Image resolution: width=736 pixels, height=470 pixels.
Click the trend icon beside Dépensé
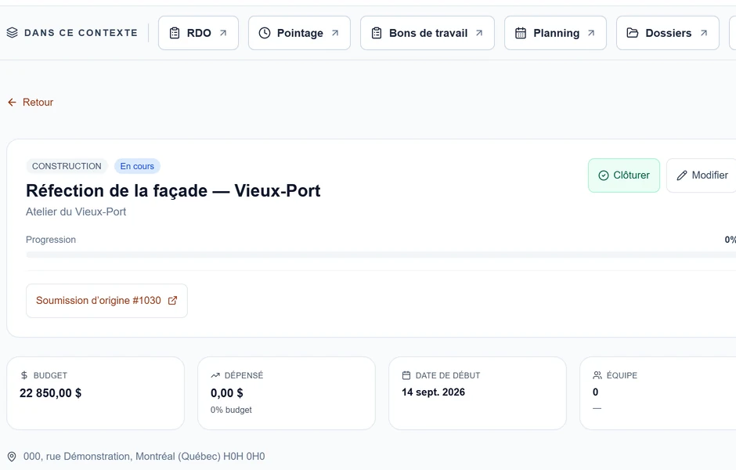pyautogui.click(x=215, y=375)
